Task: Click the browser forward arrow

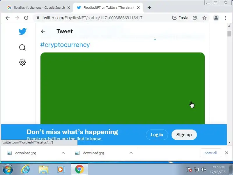Action: [17, 18]
